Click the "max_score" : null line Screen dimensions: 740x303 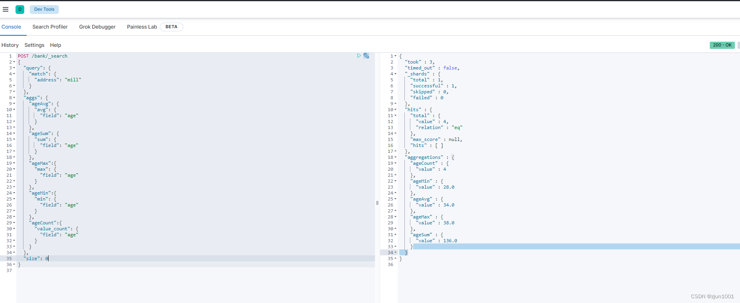click(436, 139)
